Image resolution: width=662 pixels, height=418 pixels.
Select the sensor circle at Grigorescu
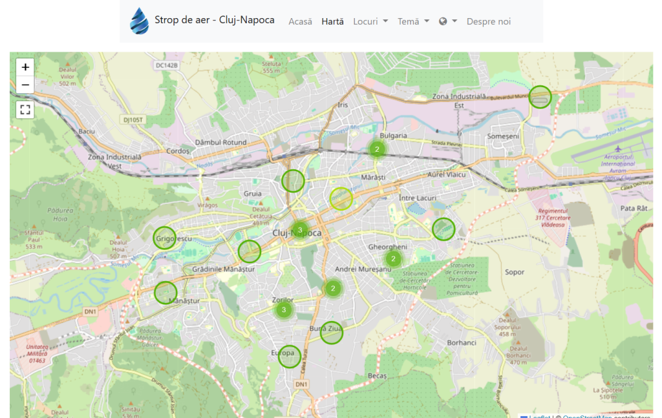click(x=165, y=238)
